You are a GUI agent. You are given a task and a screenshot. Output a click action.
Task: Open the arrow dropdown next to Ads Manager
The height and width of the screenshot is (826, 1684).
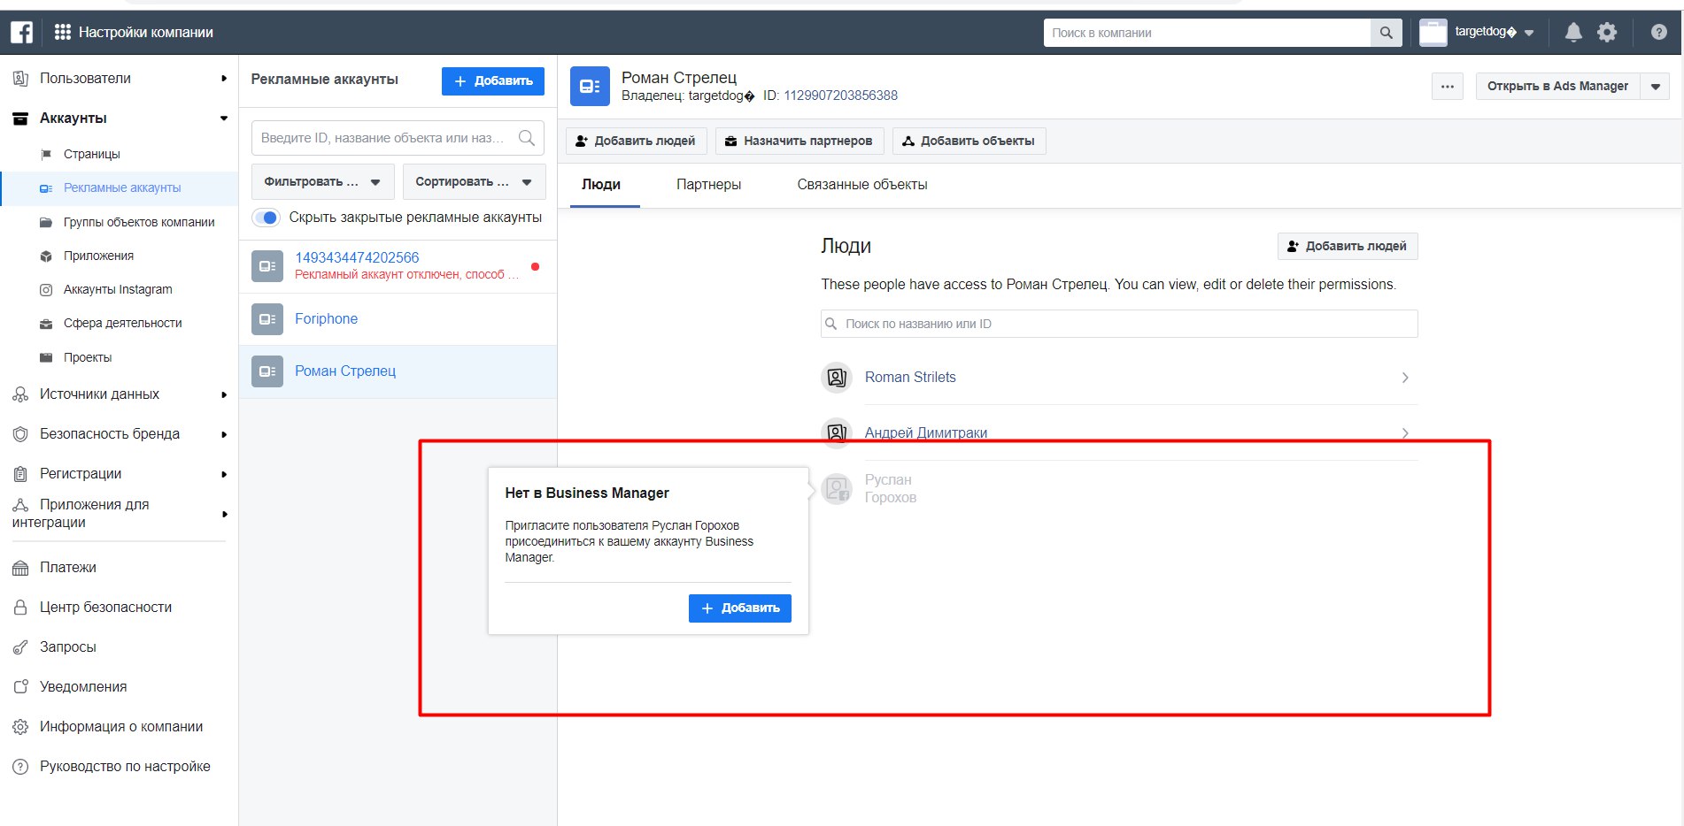tap(1656, 87)
